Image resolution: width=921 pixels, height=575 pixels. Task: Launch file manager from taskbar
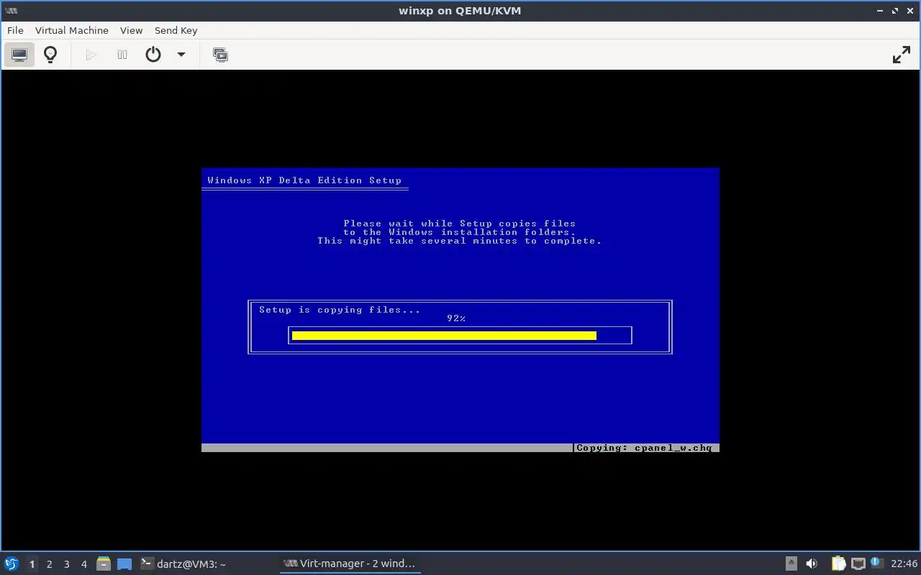[104, 563]
